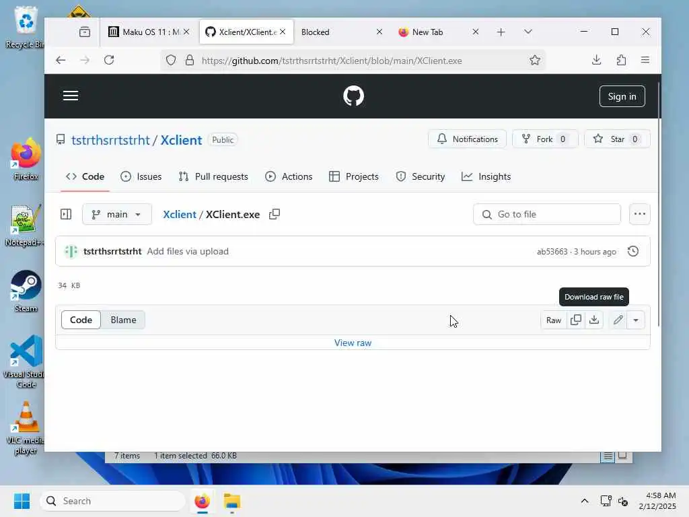689x517 pixels.
Task: View file commit history clock icon
Action: (x=632, y=251)
